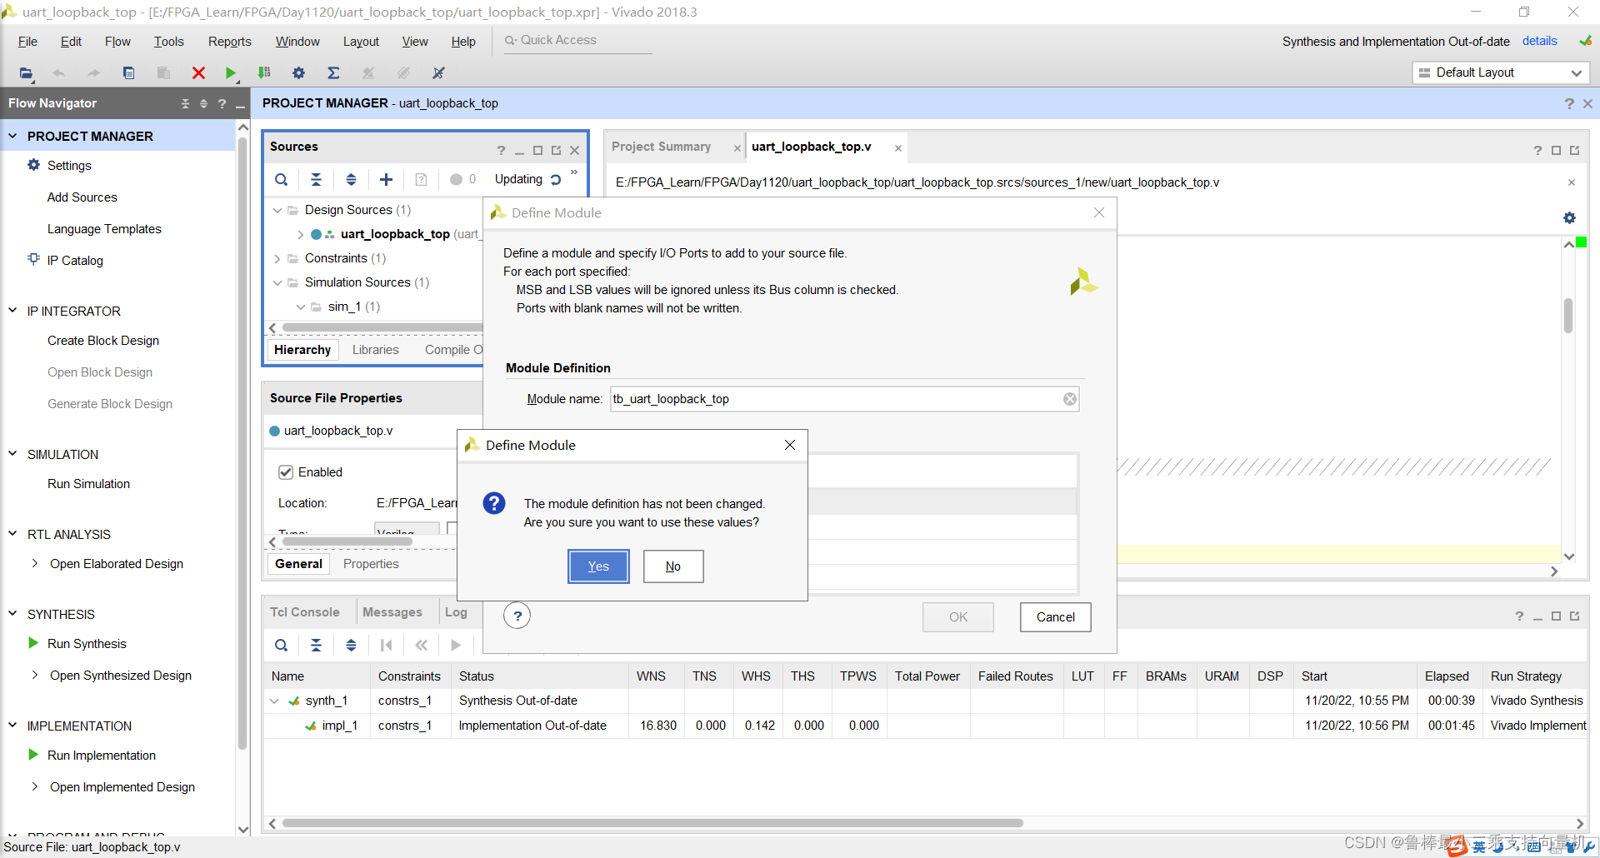Click the Design Runs horizontal scrollbar

click(x=652, y=823)
